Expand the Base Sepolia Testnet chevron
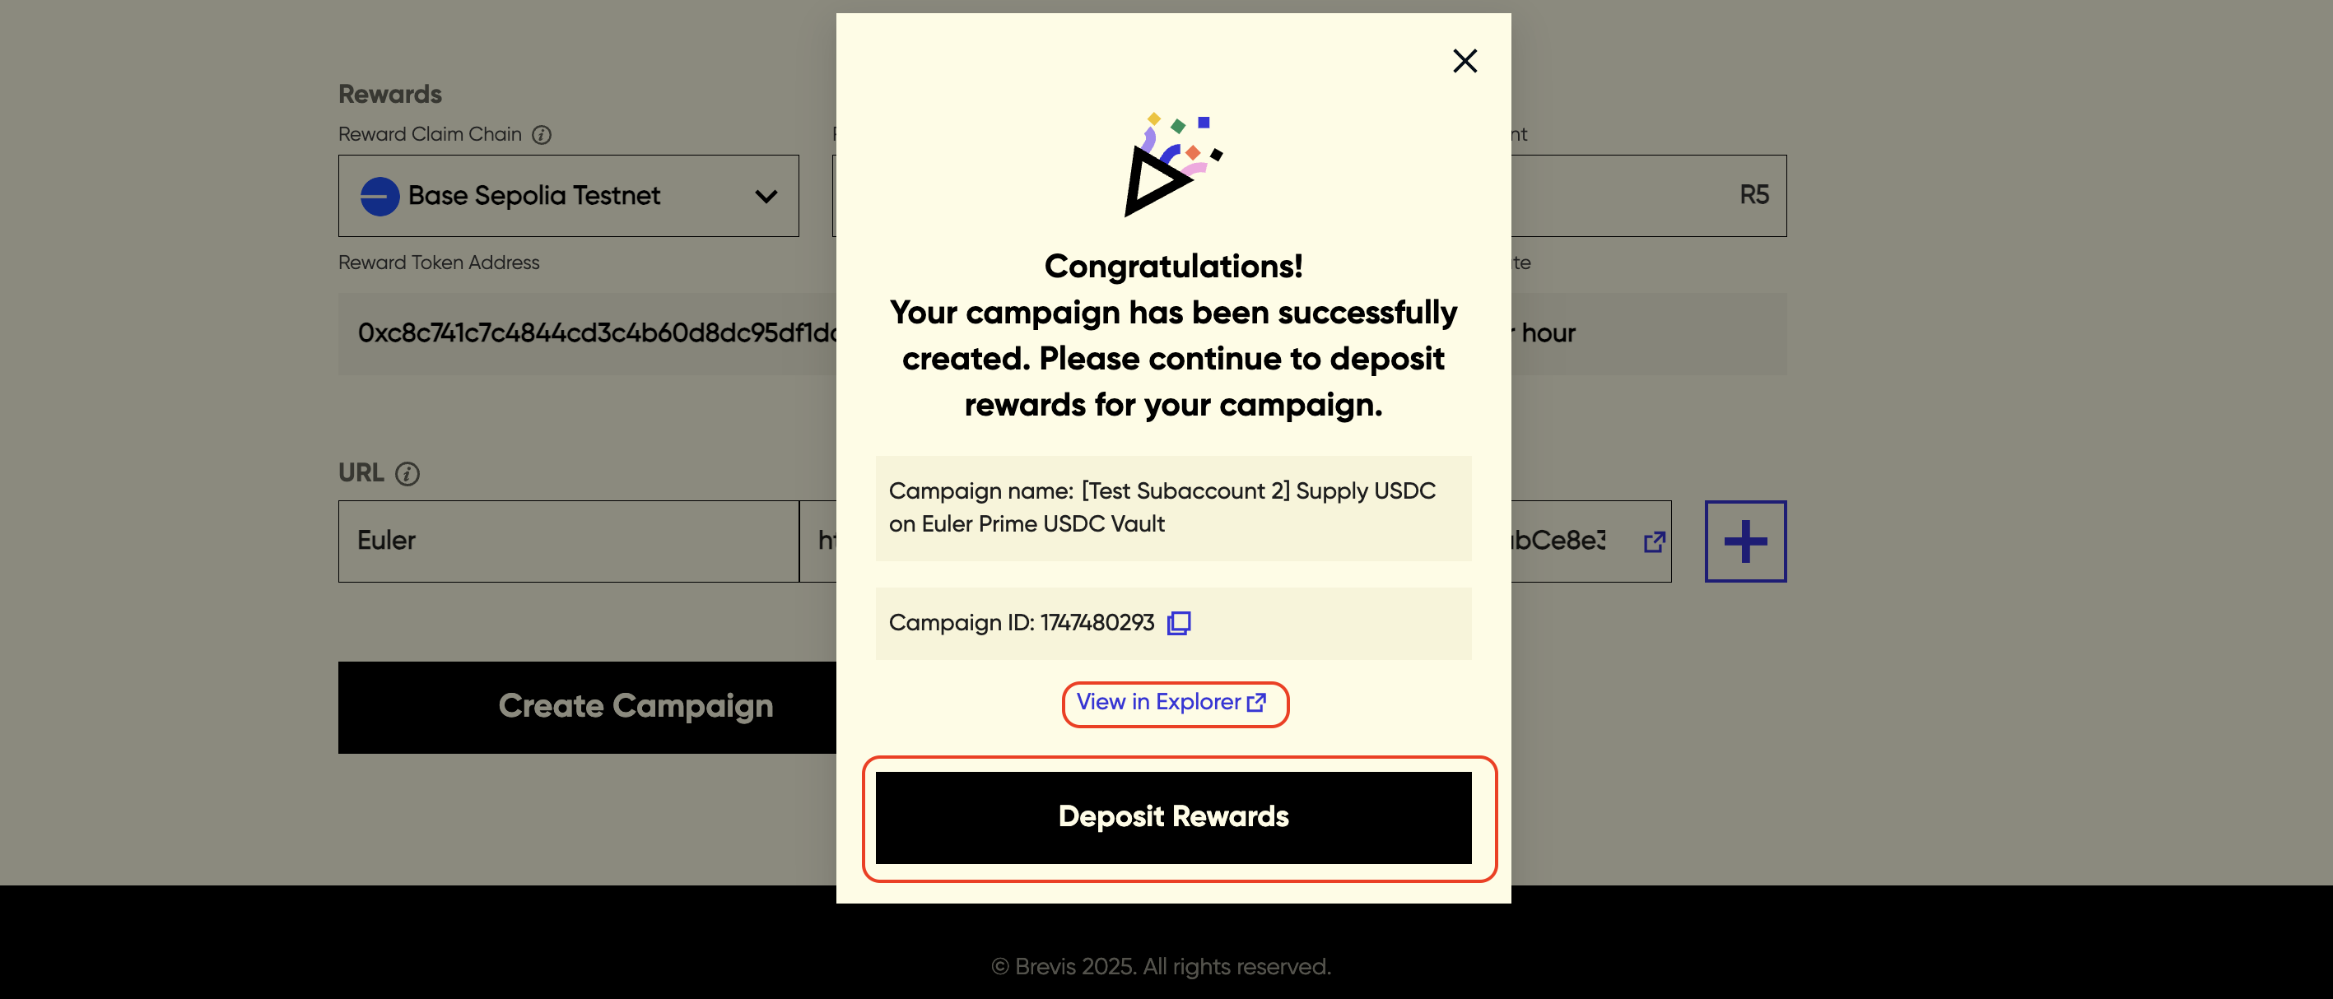The width and height of the screenshot is (2333, 999). coord(766,197)
